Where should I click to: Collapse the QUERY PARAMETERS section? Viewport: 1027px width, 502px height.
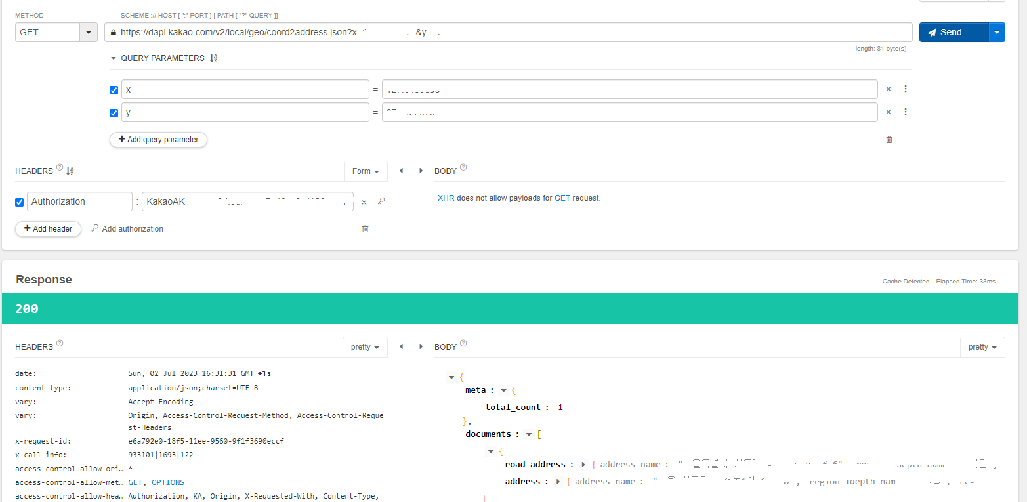pyautogui.click(x=114, y=58)
